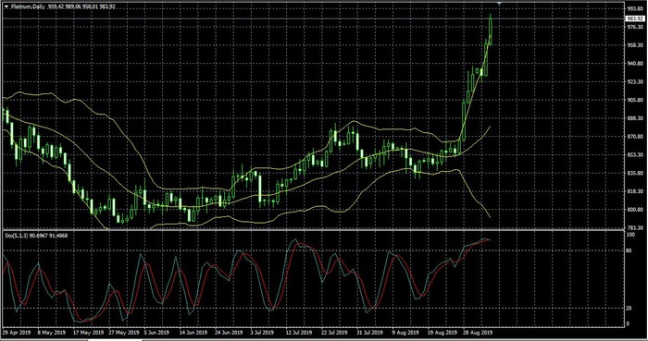Click the 27 May 2019 date label
648x341 pixels.
coord(124,332)
